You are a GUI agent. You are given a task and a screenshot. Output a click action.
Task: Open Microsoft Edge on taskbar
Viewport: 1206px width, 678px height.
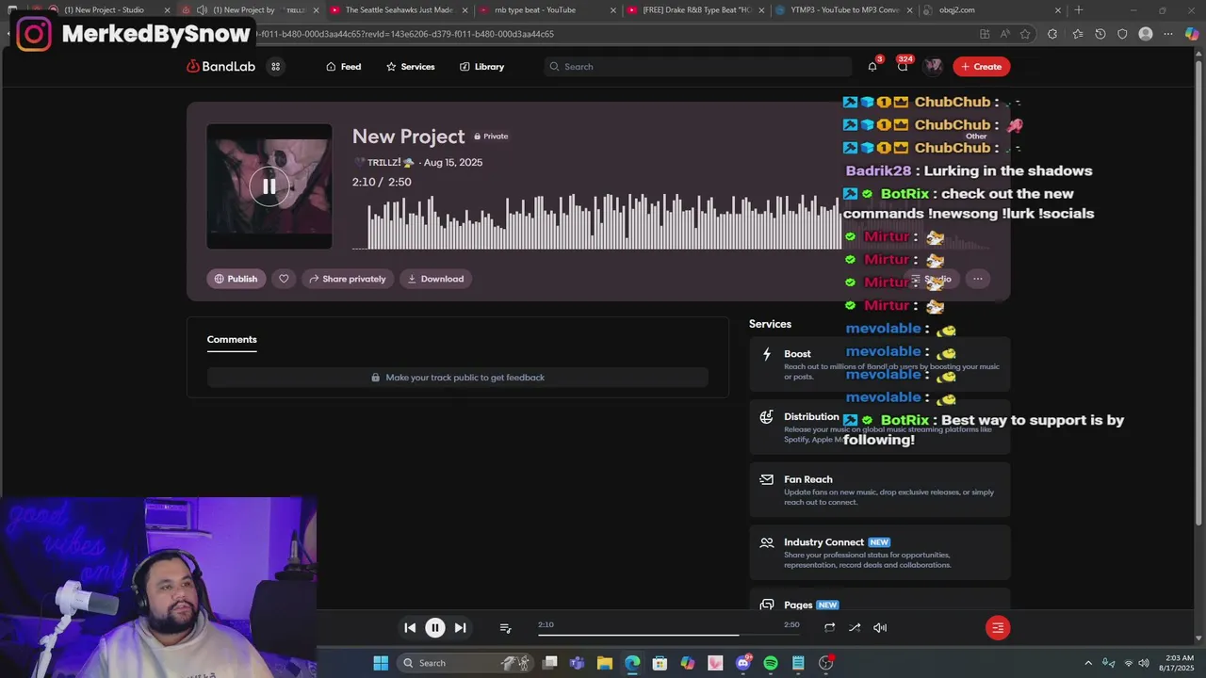coord(632,663)
